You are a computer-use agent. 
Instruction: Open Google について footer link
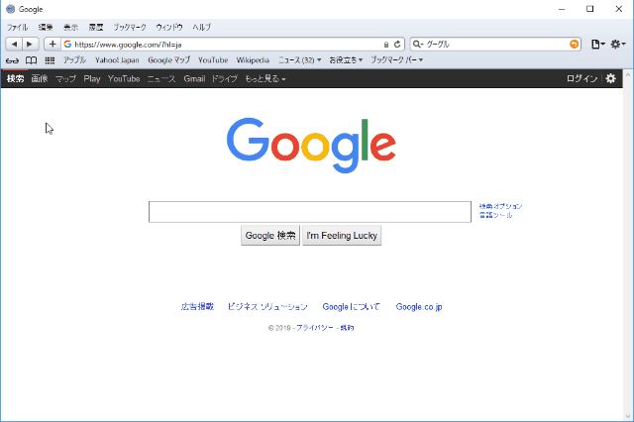(x=351, y=307)
